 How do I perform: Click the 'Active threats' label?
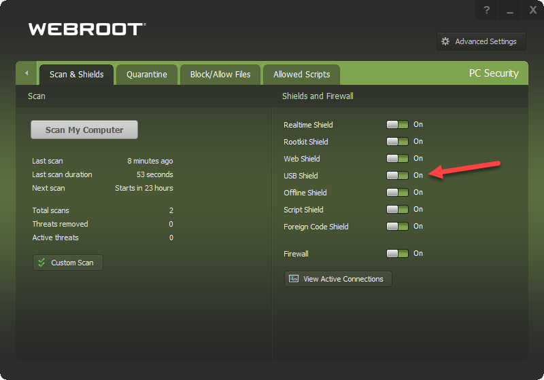point(56,237)
